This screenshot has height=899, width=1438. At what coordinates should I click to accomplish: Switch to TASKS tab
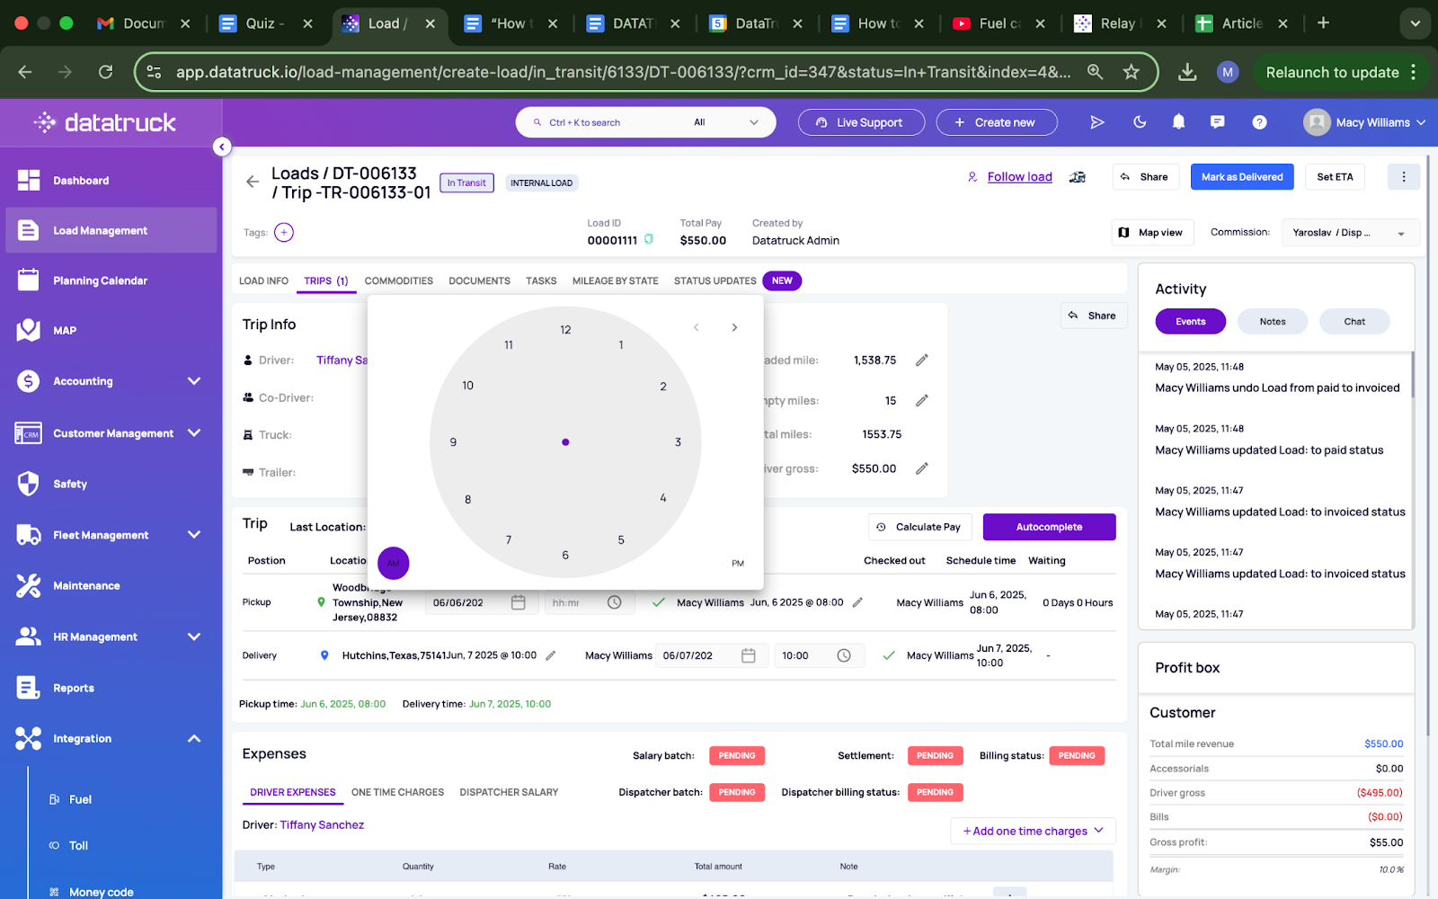click(x=541, y=281)
